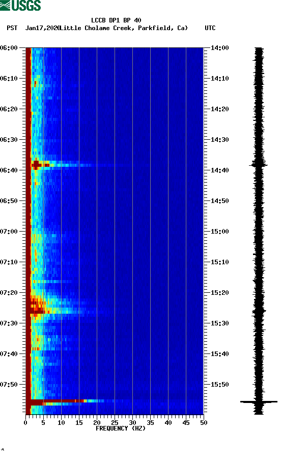Viewport: 281px width, 455px height.
Task: Click the 14:10 UTC time label
Action: (219, 79)
